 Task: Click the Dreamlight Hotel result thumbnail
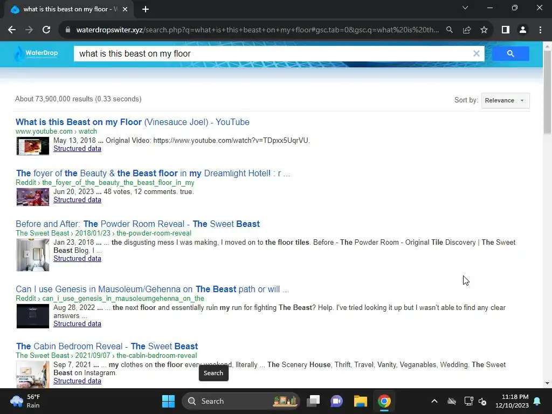33,197
